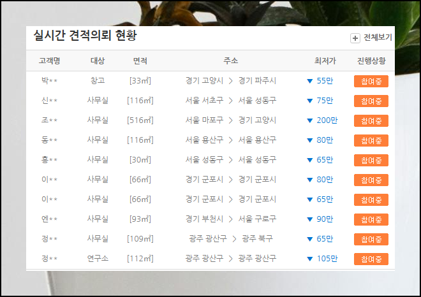421x297 pixels.
Task: Click the 서울 구로구 destination address
Action: click(257, 219)
